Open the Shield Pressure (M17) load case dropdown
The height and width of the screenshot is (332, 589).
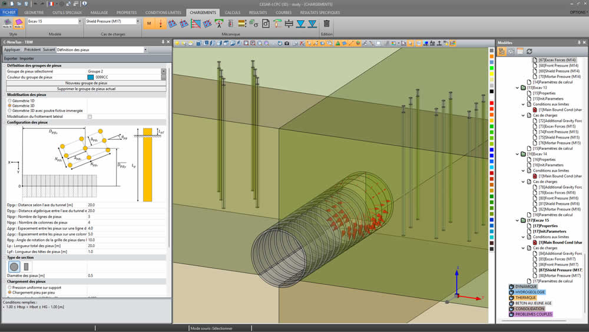[x=138, y=21]
